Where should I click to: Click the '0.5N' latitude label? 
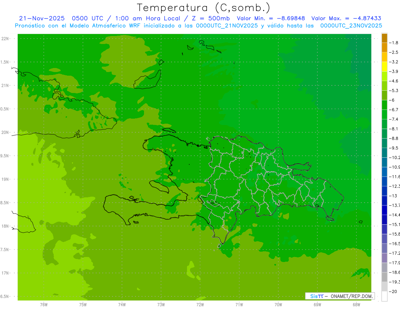click(x=5, y=109)
